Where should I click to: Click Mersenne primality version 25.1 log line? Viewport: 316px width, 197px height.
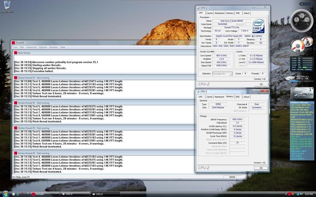[56, 62]
